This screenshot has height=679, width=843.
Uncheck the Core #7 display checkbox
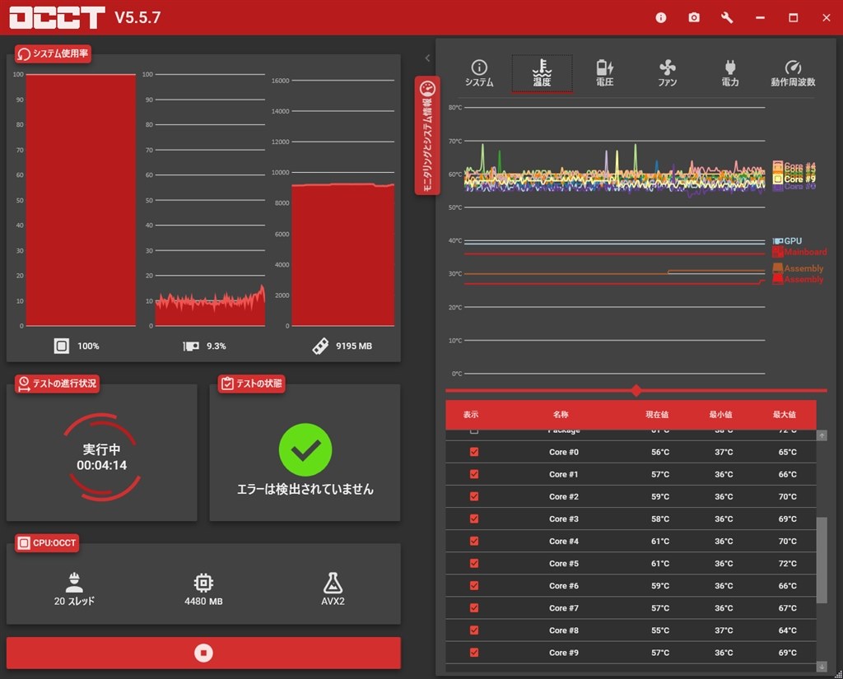473,608
